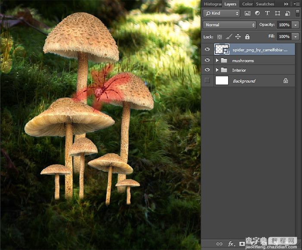
Task: Filter layers by smart objects icon
Action: click(288, 13)
